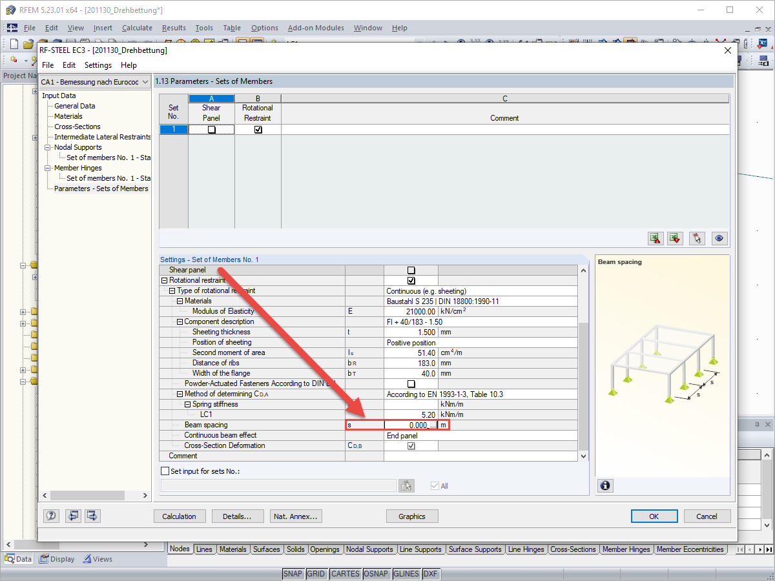This screenshot has width=775, height=581.
Task: Tick the Shear Panel checkbox in table row 1
Action: tap(211, 129)
